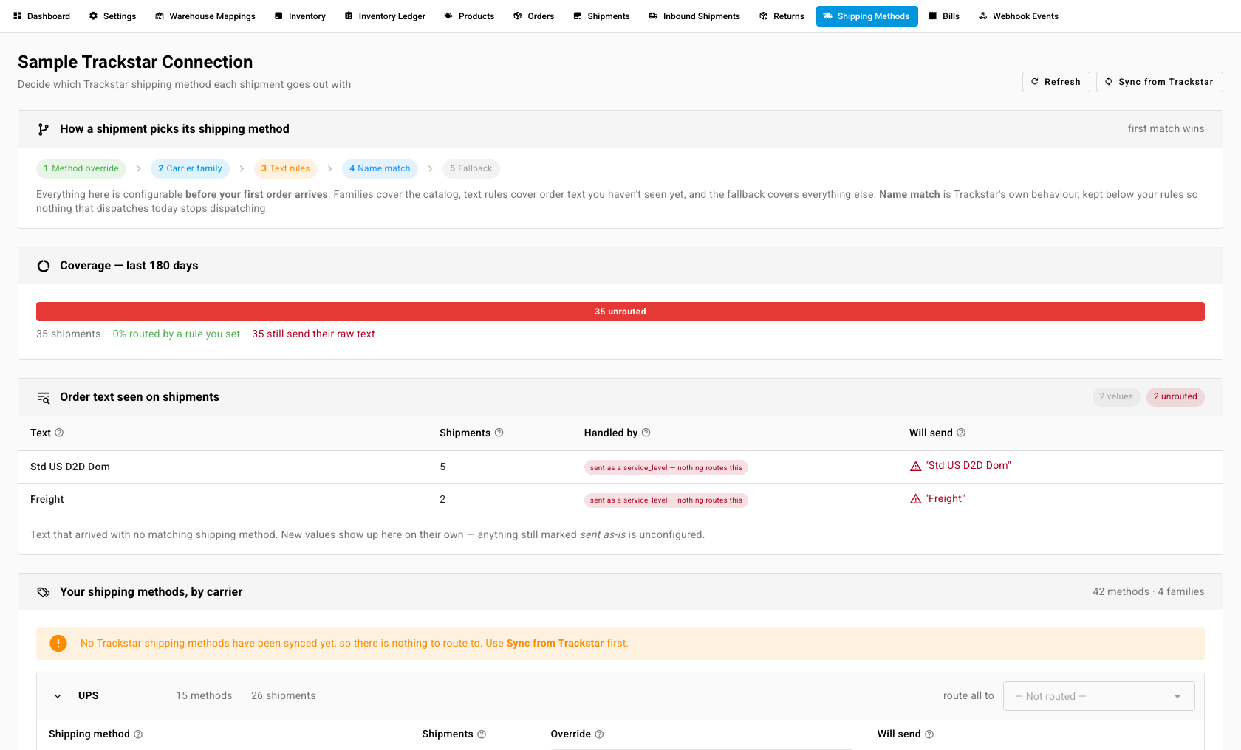Click the orange alert icon in the sync banner
The height and width of the screenshot is (750, 1241).
(58, 644)
